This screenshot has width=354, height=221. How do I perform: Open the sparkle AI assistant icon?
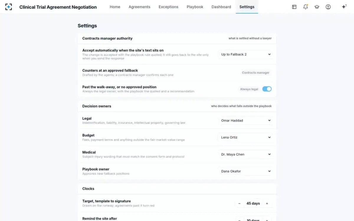pos(344,7)
